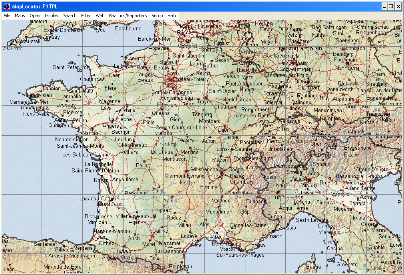Viewport: 404px width, 275px height.
Task: Click the Lacanau-Océan label on the map
Action: pos(98,199)
